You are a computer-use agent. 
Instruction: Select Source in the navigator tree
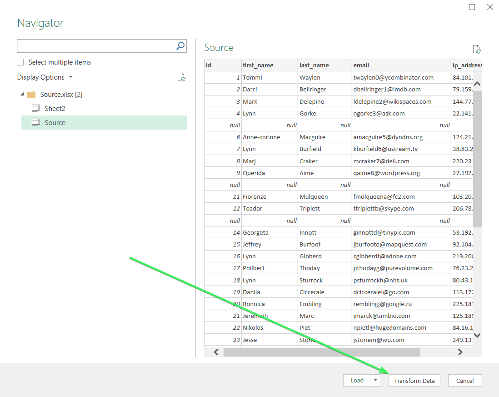[x=55, y=122]
